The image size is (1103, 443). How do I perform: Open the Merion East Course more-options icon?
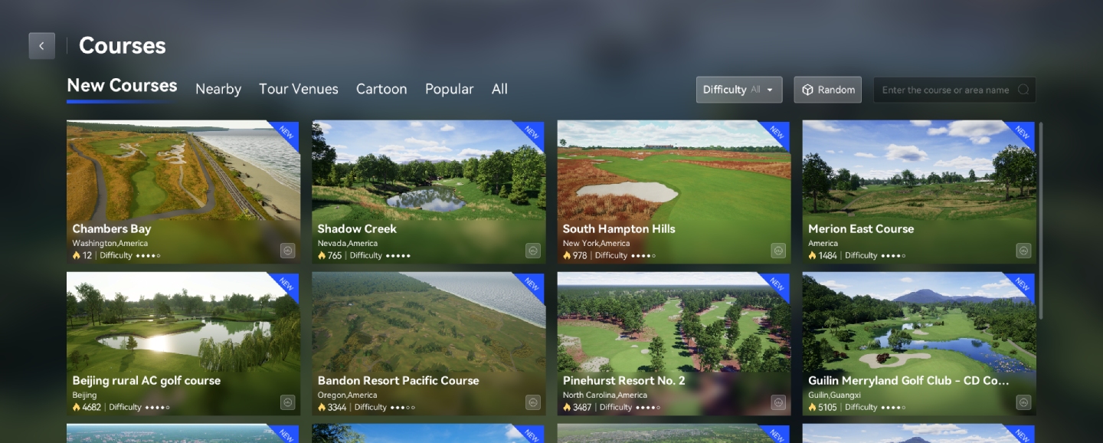tap(1023, 251)
